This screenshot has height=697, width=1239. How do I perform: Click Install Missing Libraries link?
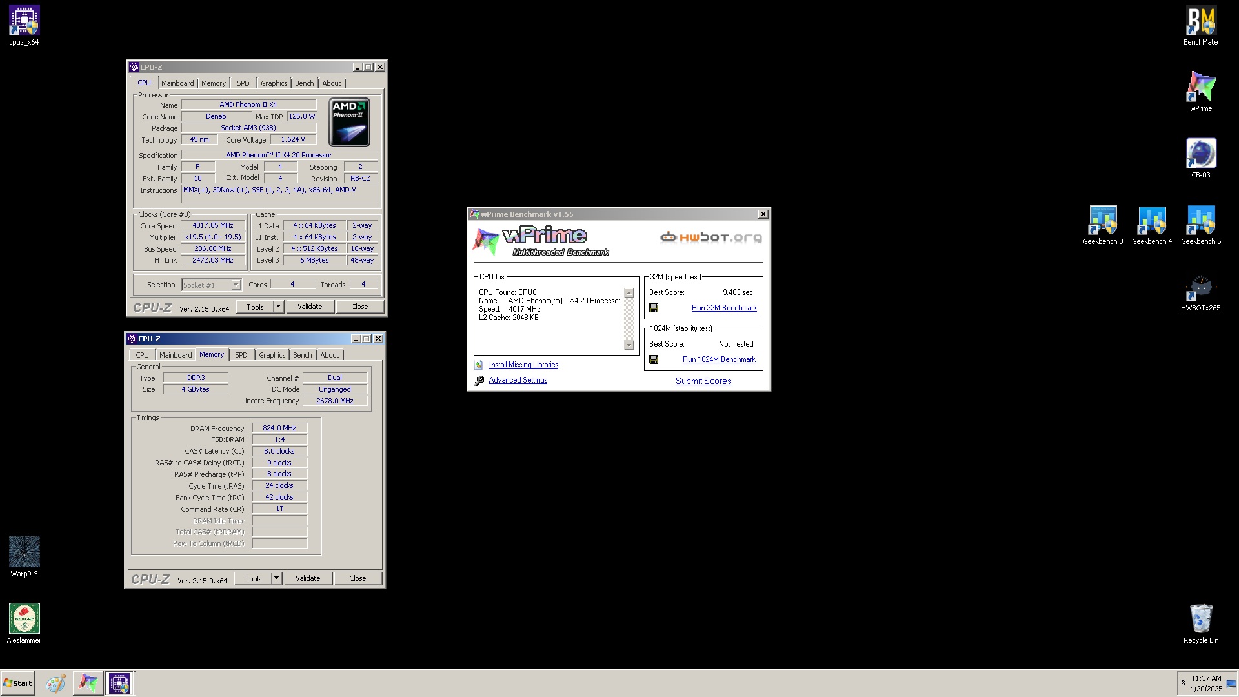[x=523, y=365]
